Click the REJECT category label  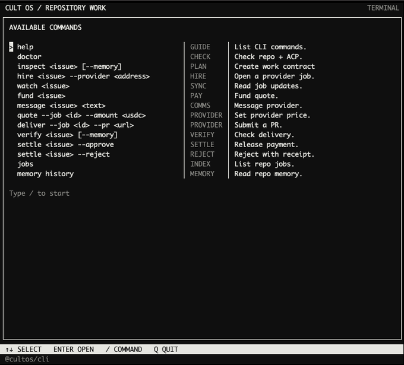coord(202,154)
